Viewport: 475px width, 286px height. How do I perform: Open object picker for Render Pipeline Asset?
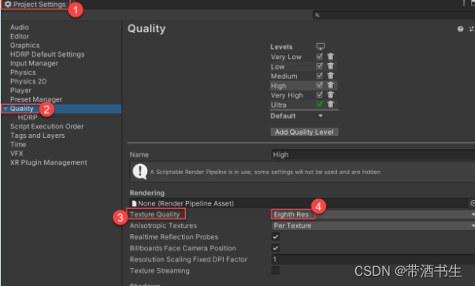[473, 203]
